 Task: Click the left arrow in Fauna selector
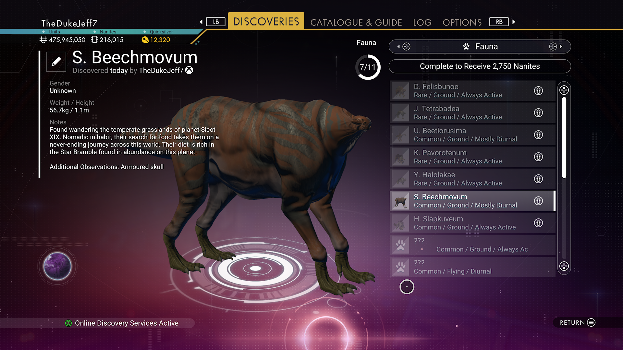399,47
